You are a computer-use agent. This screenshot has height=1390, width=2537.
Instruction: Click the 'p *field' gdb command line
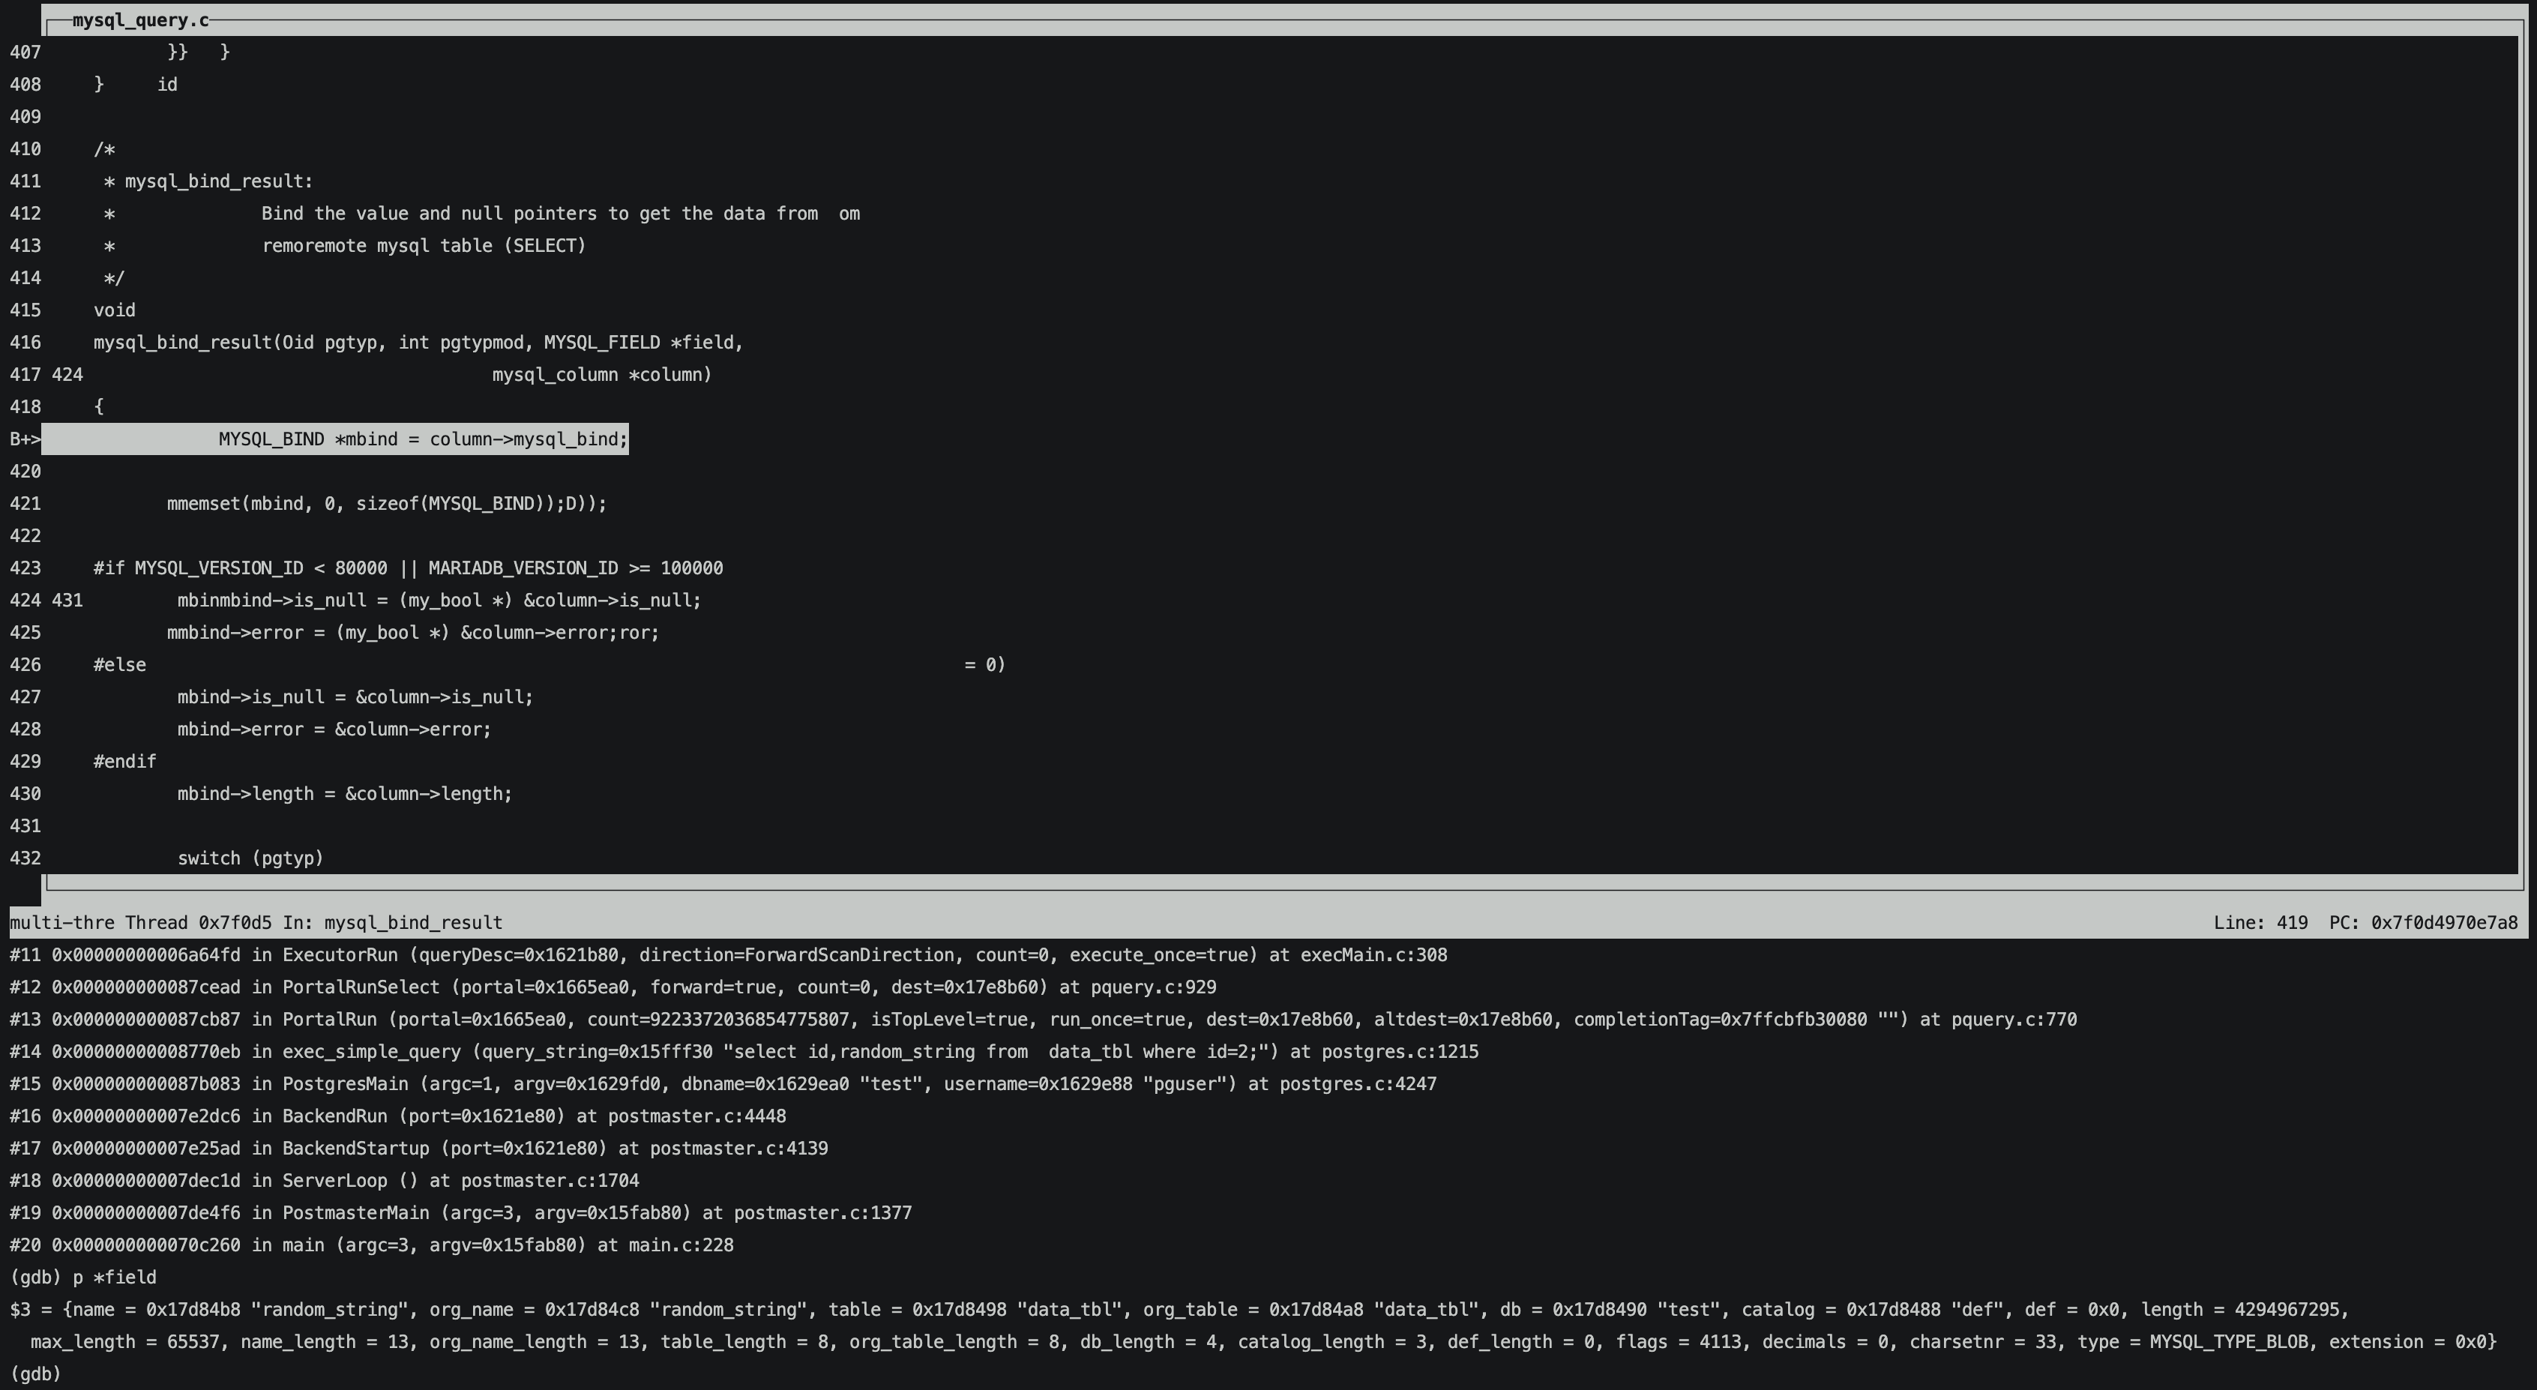click(113, 1278)
